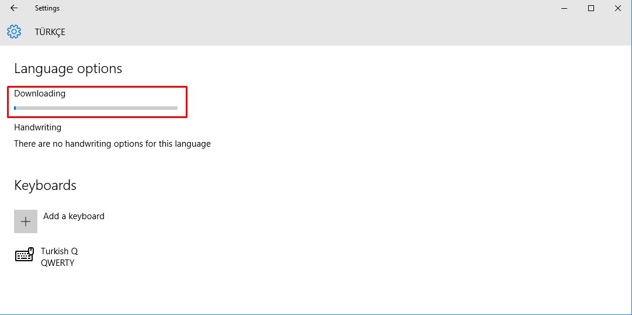Maximize the Settings window

pyautogui.click(x=591, y=8)
